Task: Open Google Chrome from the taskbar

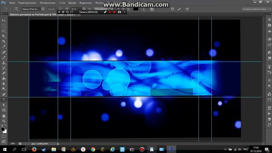Action: point(93,149)
